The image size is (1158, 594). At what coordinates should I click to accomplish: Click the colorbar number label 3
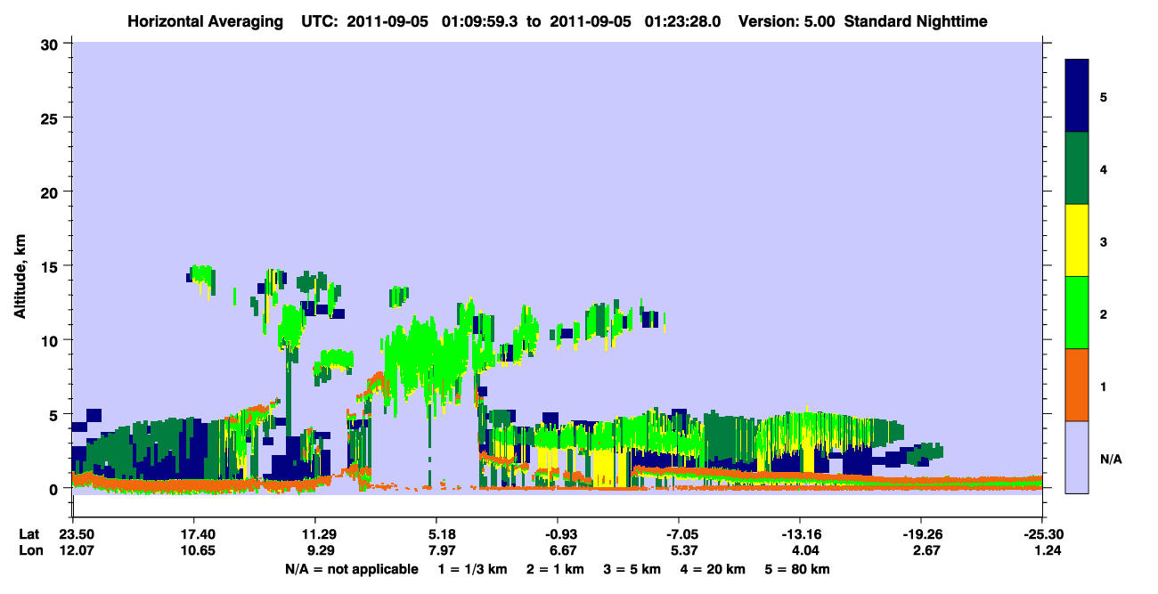coord(1104,241)
